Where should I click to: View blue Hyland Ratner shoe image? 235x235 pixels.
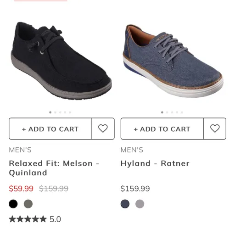[x=173, y=61]
